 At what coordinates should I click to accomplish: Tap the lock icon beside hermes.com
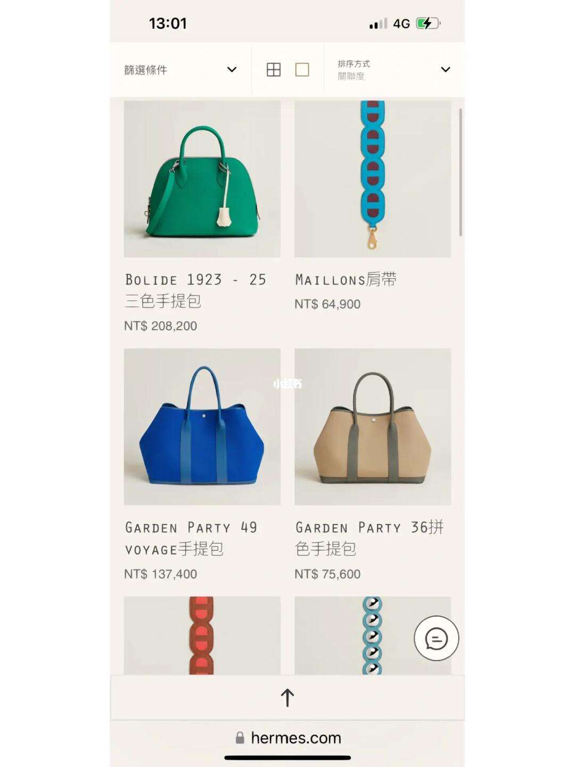[x=240, y=738]
